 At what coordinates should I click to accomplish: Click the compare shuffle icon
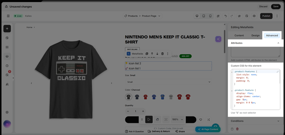(208, 119)
